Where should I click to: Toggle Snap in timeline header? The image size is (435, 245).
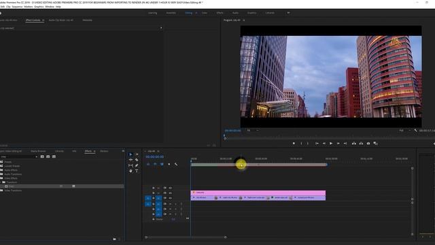[155, 164]
